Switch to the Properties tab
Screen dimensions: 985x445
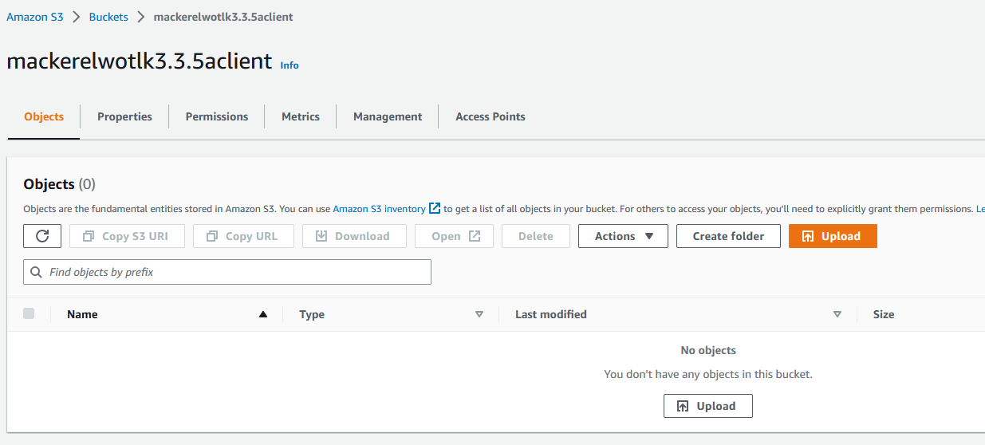point(124,116)
